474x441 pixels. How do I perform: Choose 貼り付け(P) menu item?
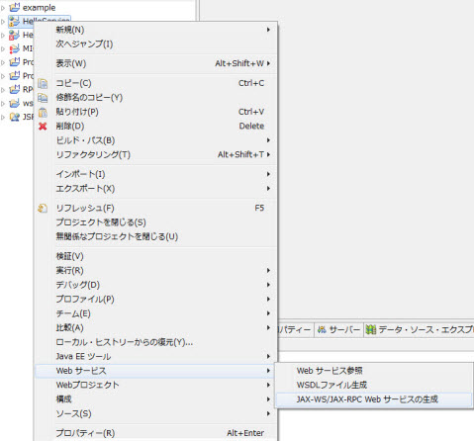pyautogui.click(x=155, y=112)
